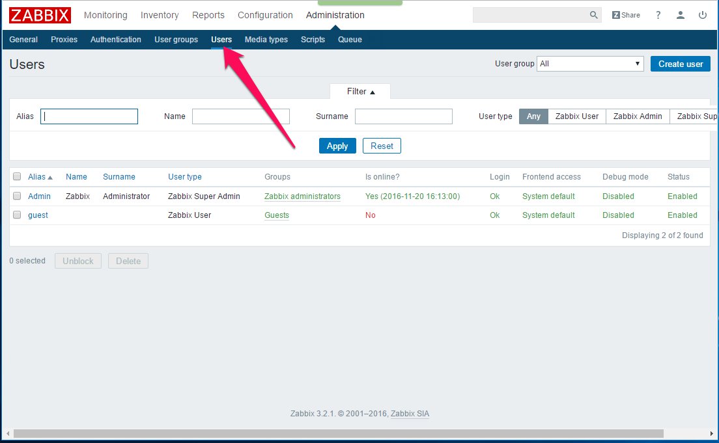Sort table by User type column
Viewport: 719px width, 443px height.
click(x=185, y=177)
